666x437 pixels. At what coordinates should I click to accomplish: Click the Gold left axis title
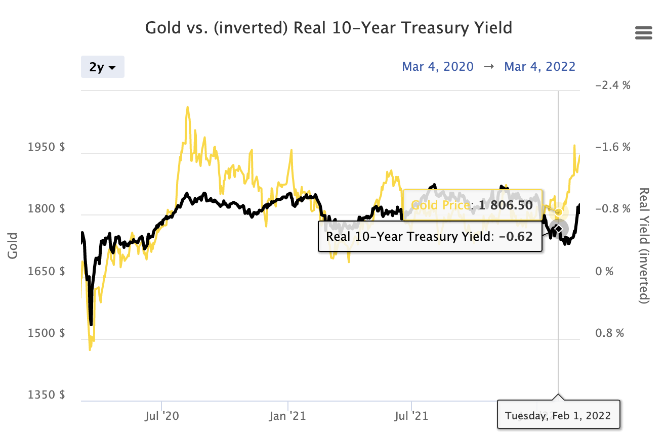tap(13, 246)
